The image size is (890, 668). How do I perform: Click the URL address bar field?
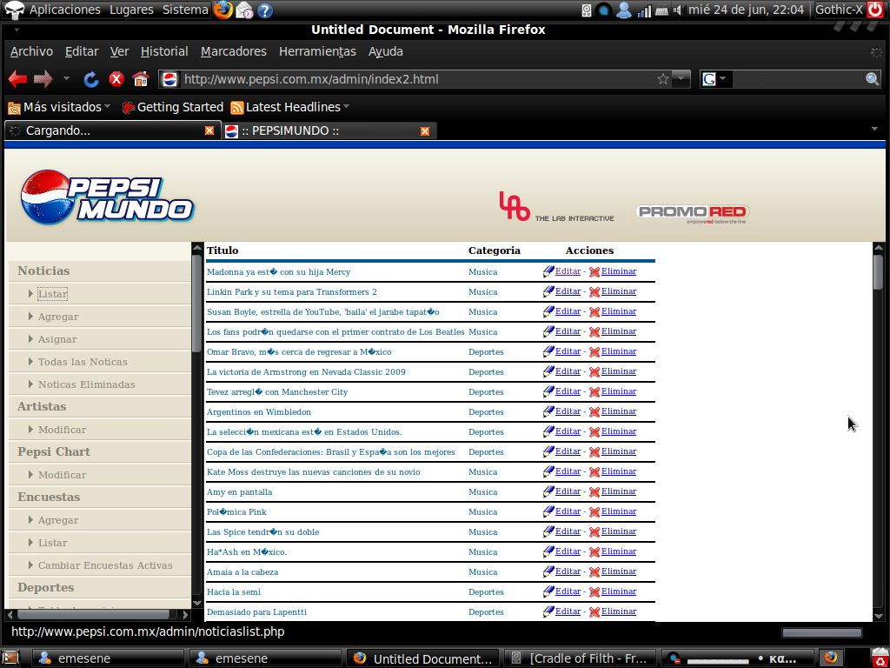pyautogui.click(x=408, y=79)
